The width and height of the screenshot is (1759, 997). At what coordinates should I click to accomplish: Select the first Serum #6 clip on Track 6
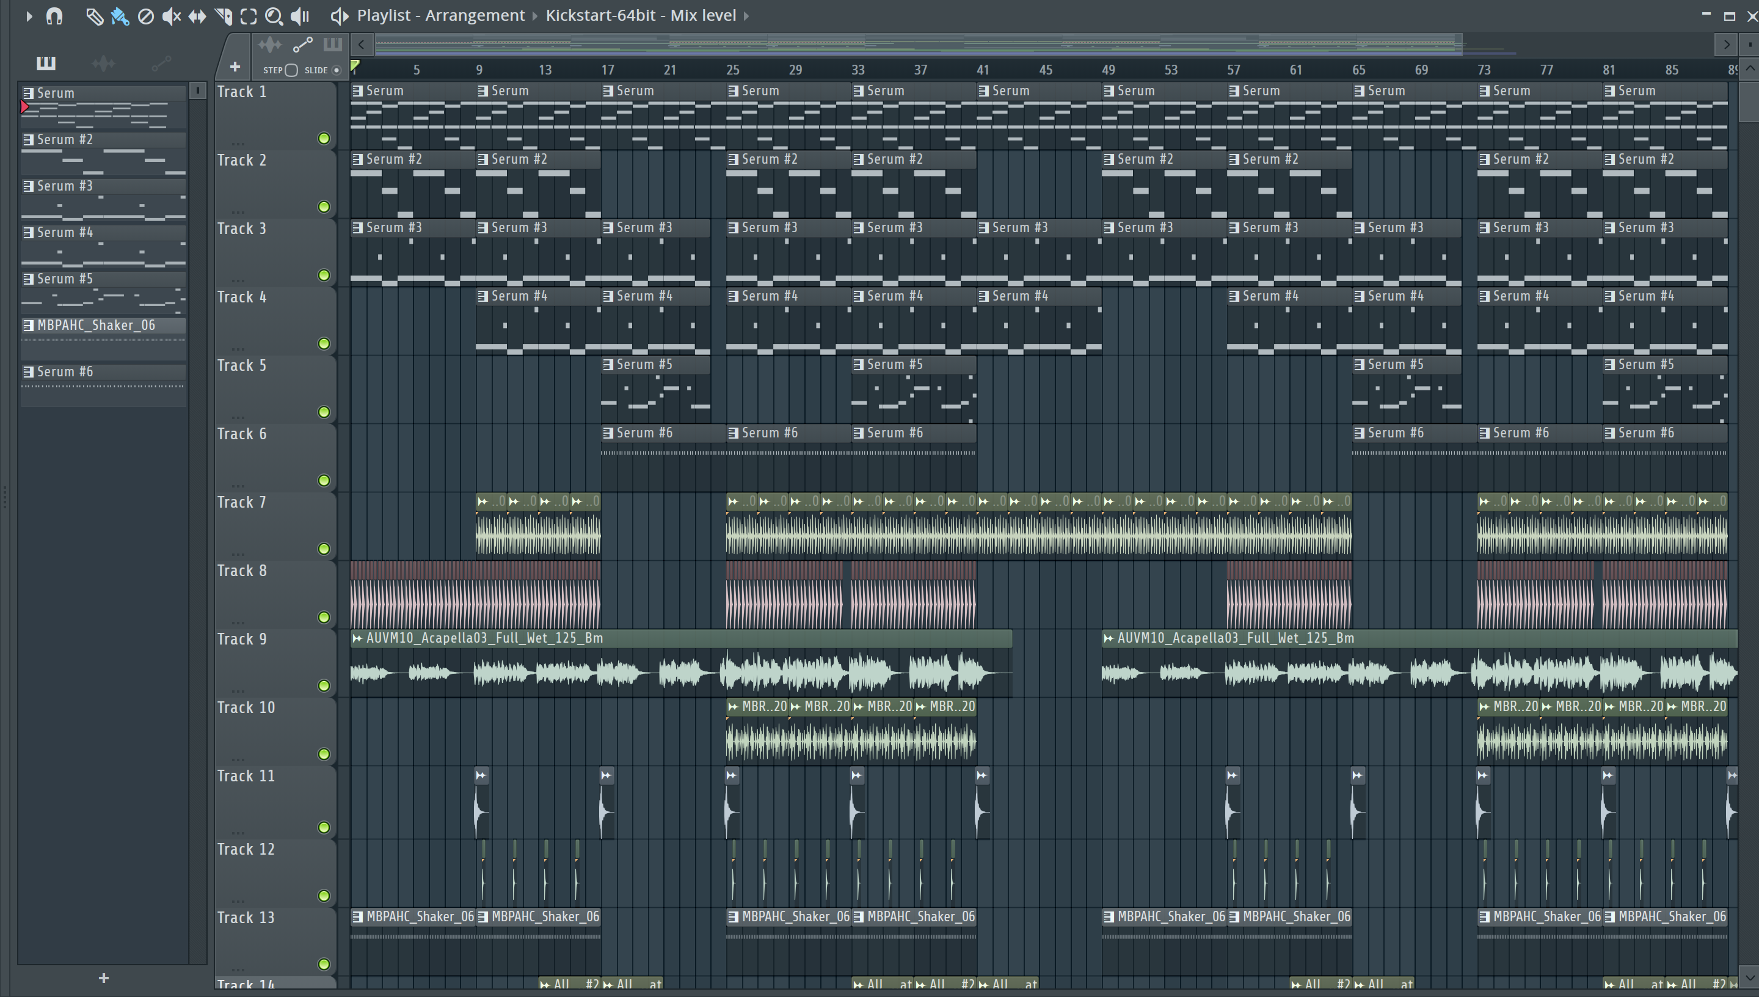click(663, 458)
